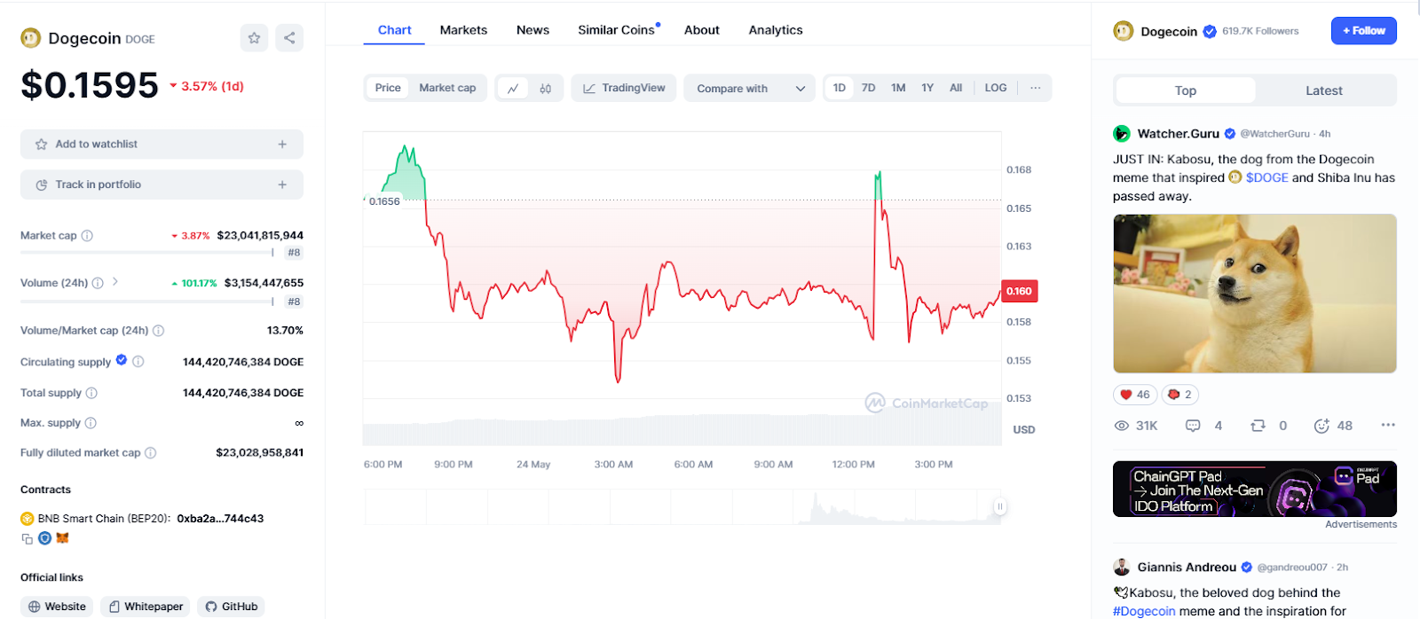Click the Circulating supply info icon
Image resolution: width=1420 pixels, height=619 pixels.
pos(138,362)
